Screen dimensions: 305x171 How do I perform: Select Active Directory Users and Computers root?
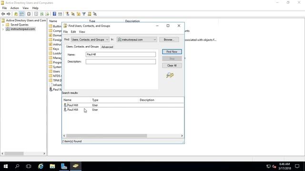click(x=26, y=20)
